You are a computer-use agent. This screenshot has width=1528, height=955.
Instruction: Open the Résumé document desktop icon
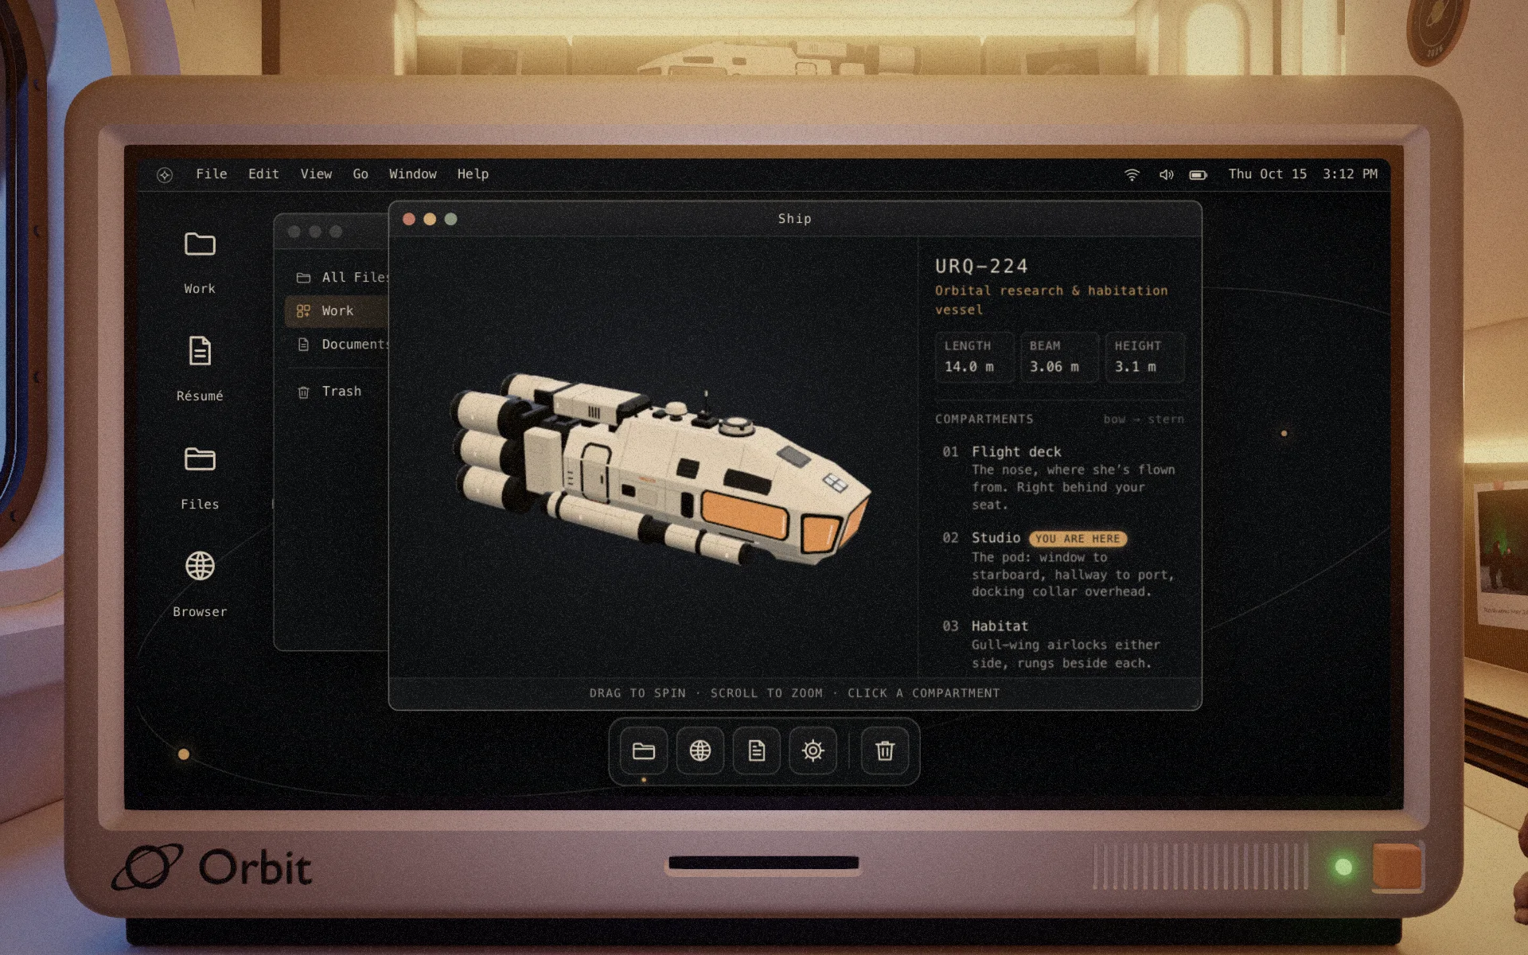200,369
